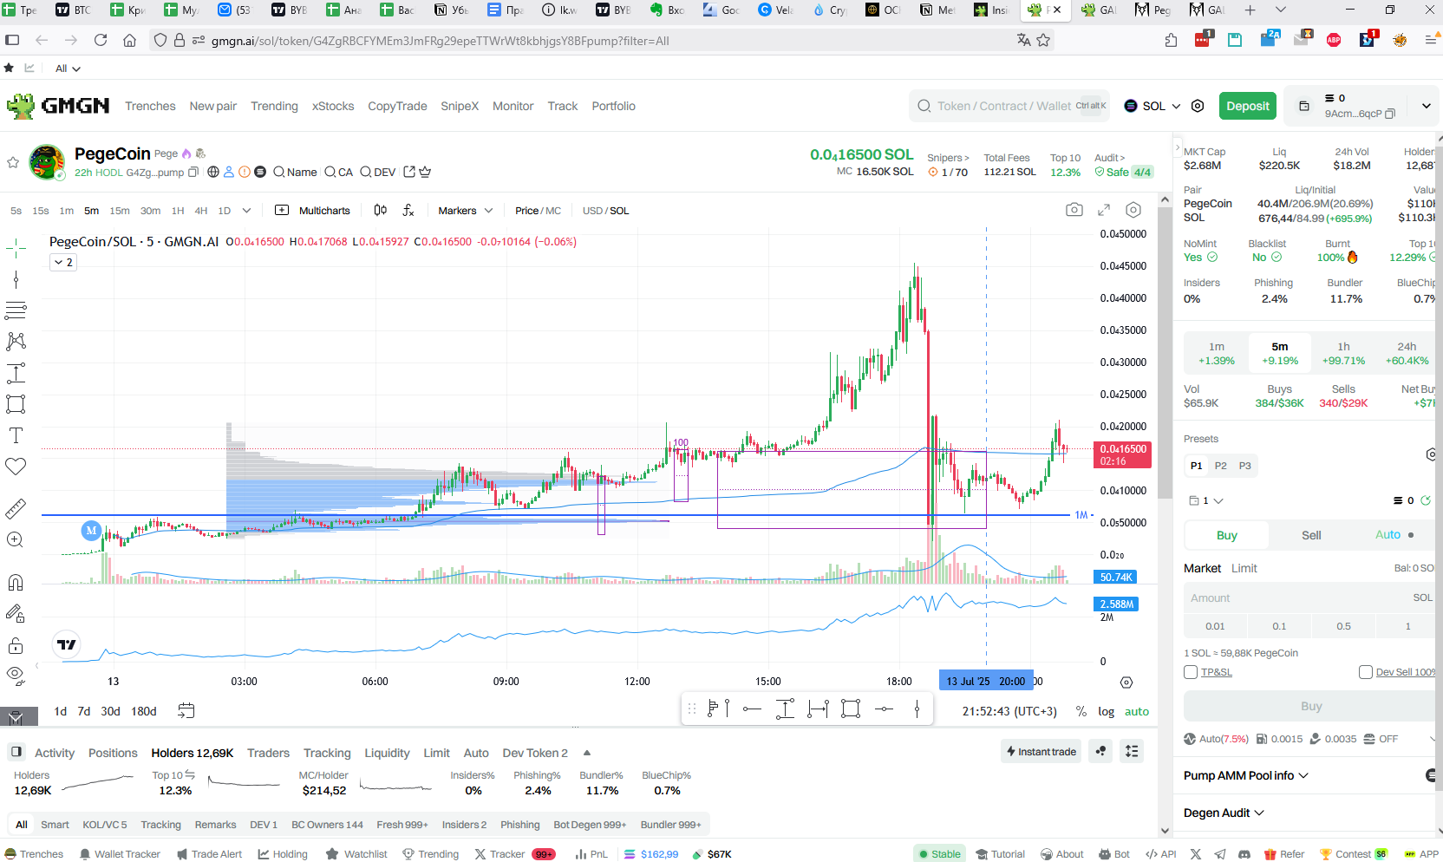This screenshot has height=862, width=1443.
Task: Expand the account menu chevron
Action: point(1426,106)
